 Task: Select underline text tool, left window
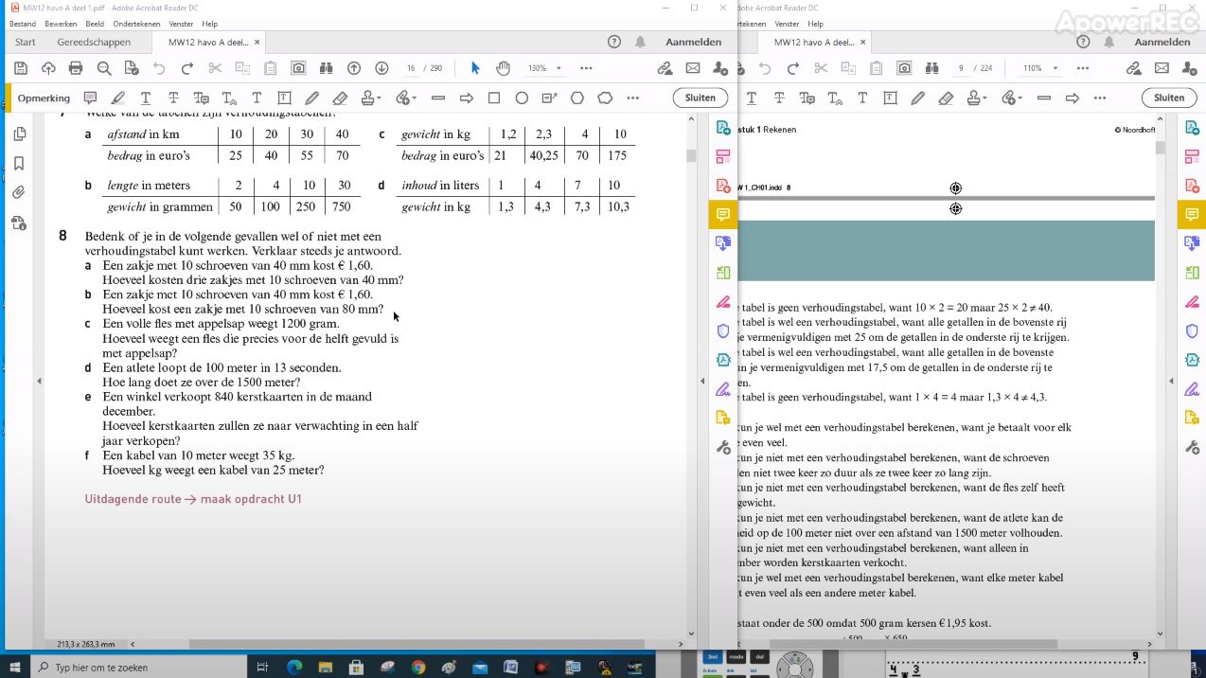tap(145, 98)
